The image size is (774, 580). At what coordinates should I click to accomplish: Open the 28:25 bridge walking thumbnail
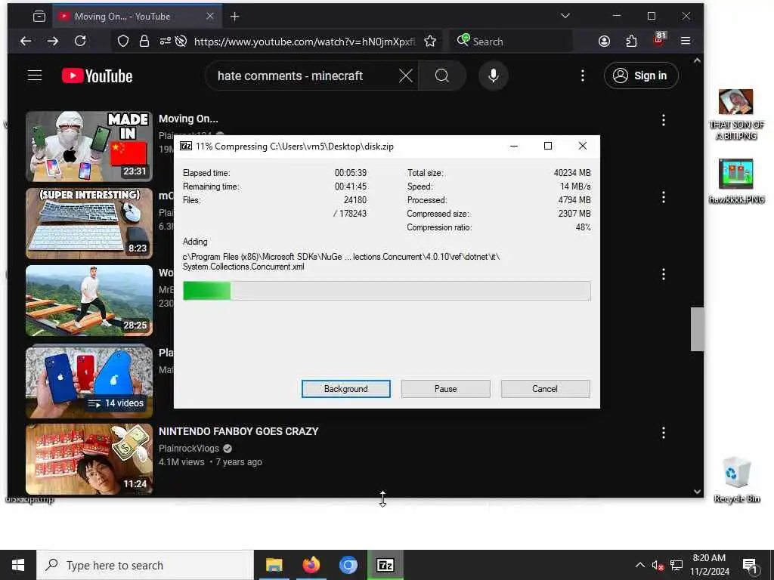point(89,301)
